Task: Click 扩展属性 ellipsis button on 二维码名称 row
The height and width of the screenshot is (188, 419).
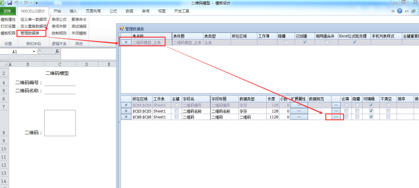Action: (x=299, y=111)
